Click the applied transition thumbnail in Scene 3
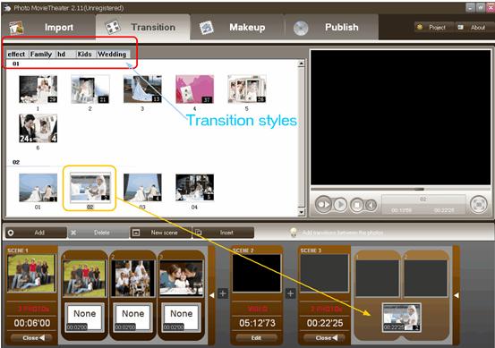This screenshot has width=495, height=348. coord(402,318)
